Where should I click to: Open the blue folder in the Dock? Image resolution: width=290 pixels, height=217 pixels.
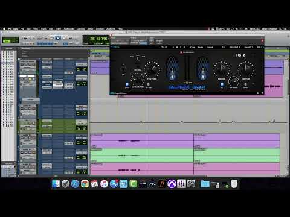pos(205,184)
